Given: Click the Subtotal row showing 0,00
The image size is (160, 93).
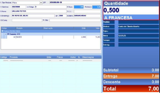Looking at the screenshot, I should tap(131, 70).
